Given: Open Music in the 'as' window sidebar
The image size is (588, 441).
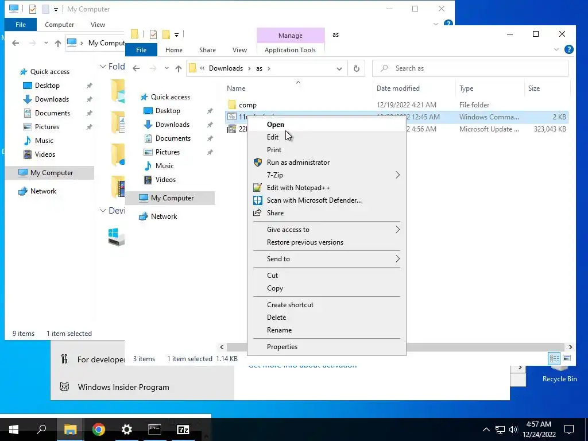Looking at the screenshot, I should (x=165, y=166).
